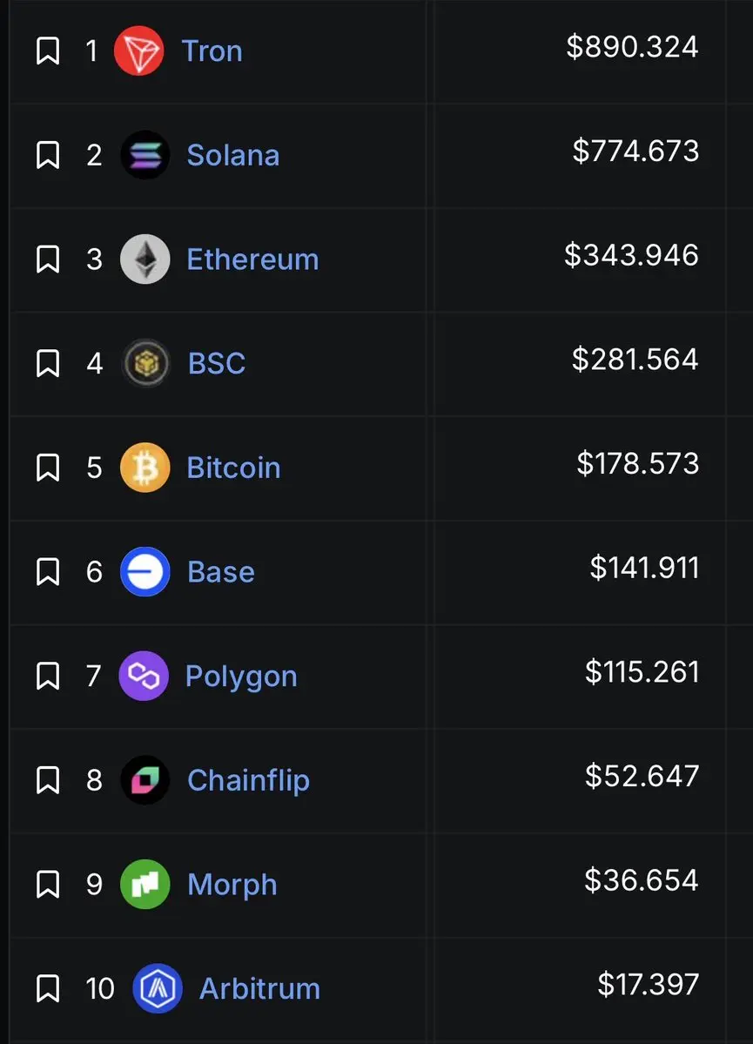Image resolution: width=753 pixels, height=1044 pixels.
Task: Click the orange Bitcoin logo icon
Action: pos(145,468)
